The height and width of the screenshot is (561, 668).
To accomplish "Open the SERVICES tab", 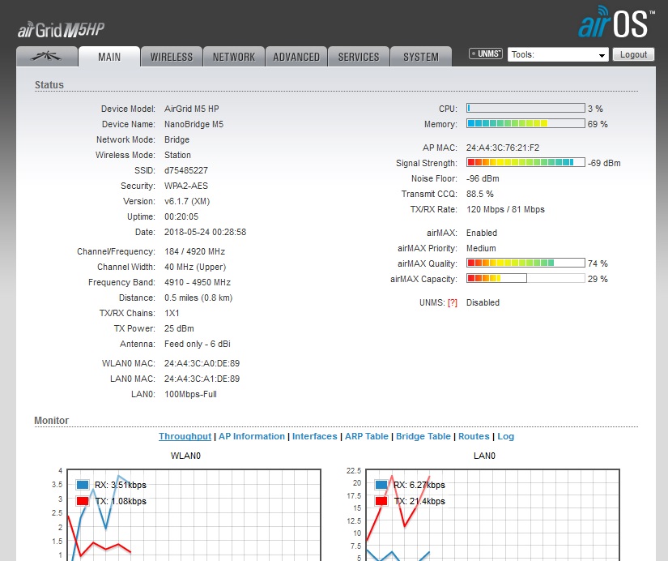I will 358,57.
